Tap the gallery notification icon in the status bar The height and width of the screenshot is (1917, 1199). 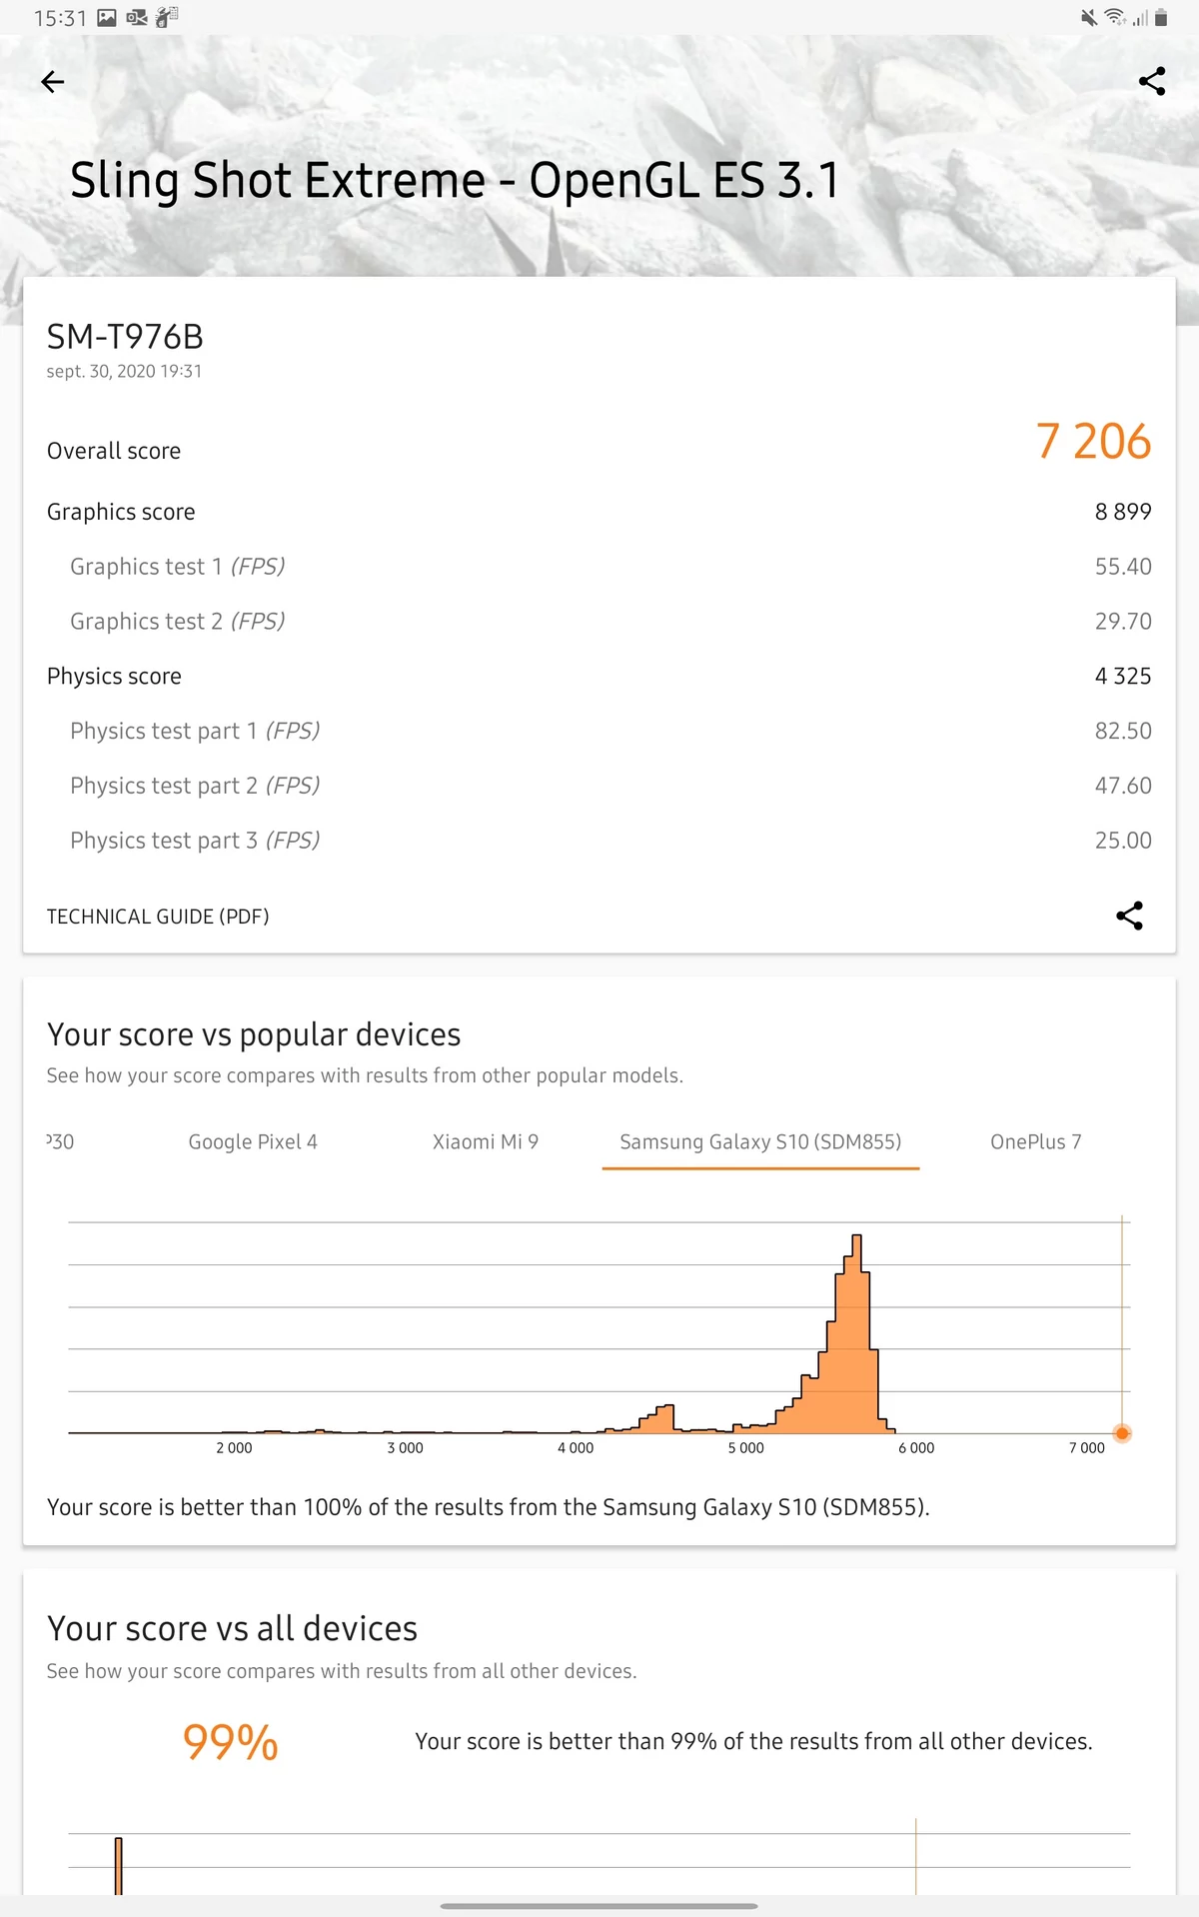(107, 18)
